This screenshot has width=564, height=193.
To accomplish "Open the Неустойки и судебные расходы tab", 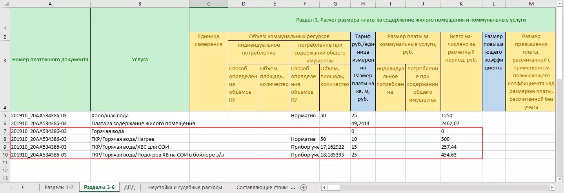I will click(x=185, y=188).
